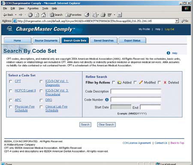
Task: Check the ICD-9-CM Vol. 3 Procedural checkbox
Action: point(41,91)
